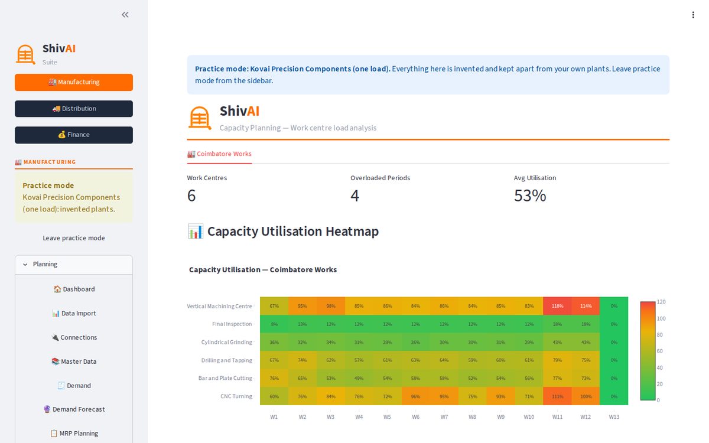Click the Avg Utilisation value 53%
This screenshot has width=709, height=443.
click(530, 196)
